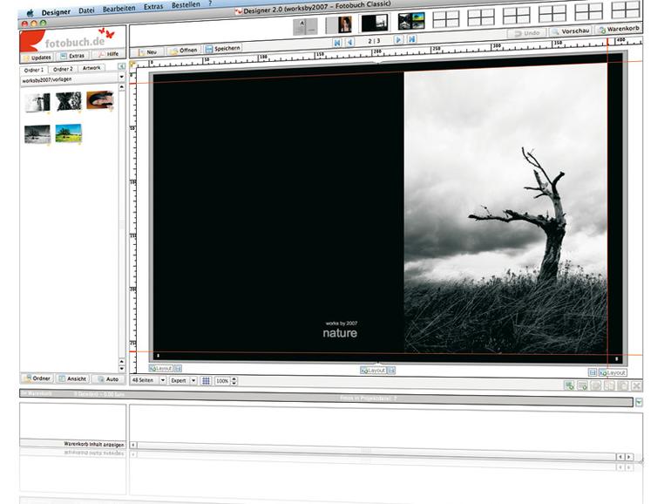Select the portrait page thumbnail in page strip

coord(339,24)
